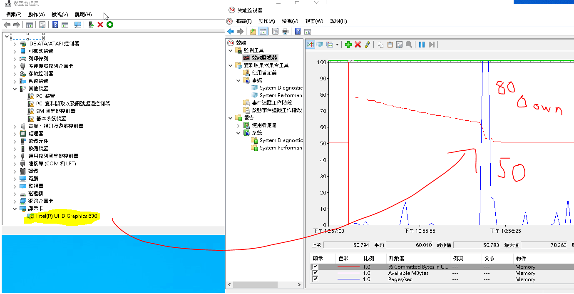574x294 pixels.
Task: Toggle checkbox for Available MBytes counter
Action: coord(315,273)
